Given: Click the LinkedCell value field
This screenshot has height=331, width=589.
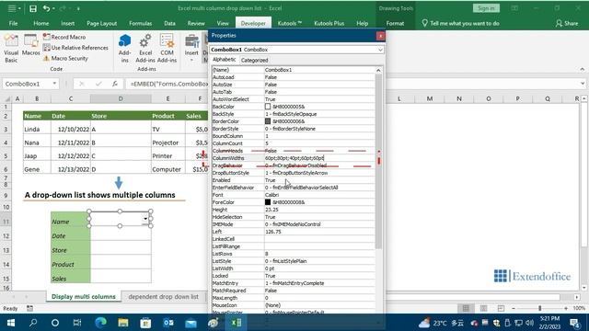Looking at the screenshot, I should (319, 239).
